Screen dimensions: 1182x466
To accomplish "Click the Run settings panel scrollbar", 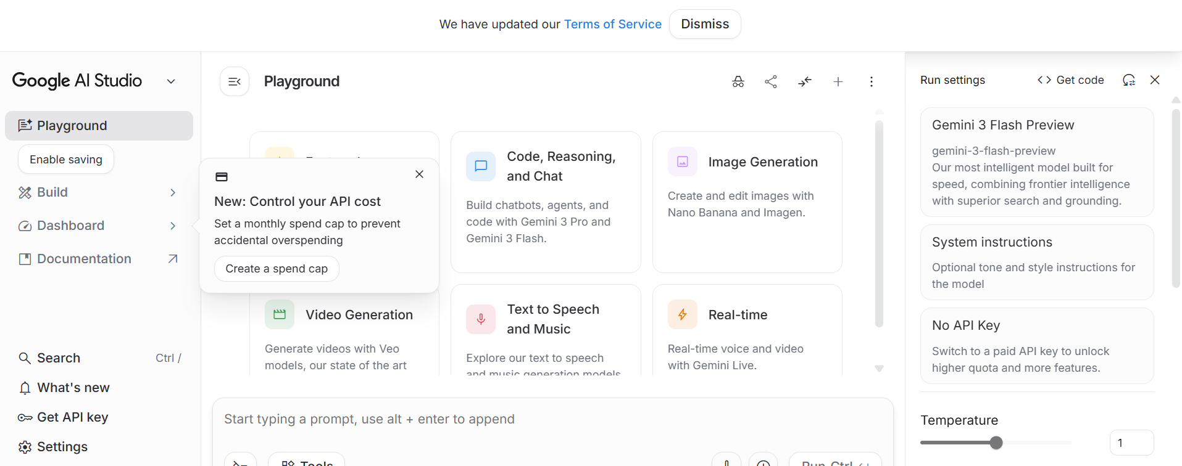I will (x=1176, y=198).
